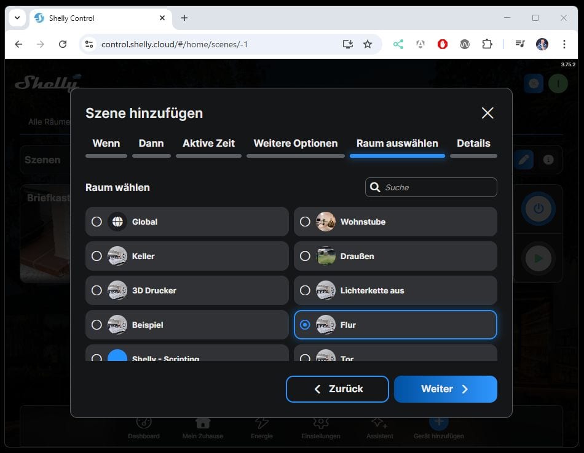Screen dimensions: 584x453
Task: Choose the Lichterkette aus radio option
Action: coord(305,290)
